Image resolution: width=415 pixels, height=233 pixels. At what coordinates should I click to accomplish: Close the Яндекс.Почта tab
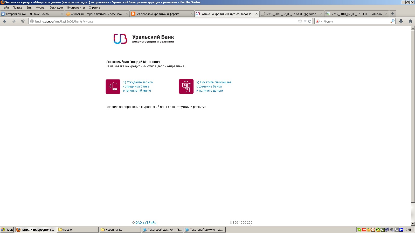pyautogui.click(x=62, y=14)
